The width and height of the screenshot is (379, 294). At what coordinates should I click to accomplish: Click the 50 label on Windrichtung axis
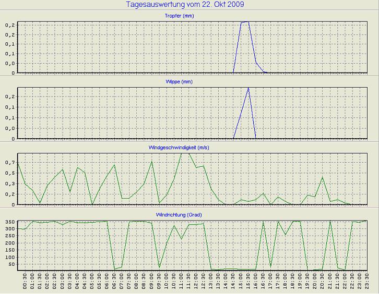point(10,264)
